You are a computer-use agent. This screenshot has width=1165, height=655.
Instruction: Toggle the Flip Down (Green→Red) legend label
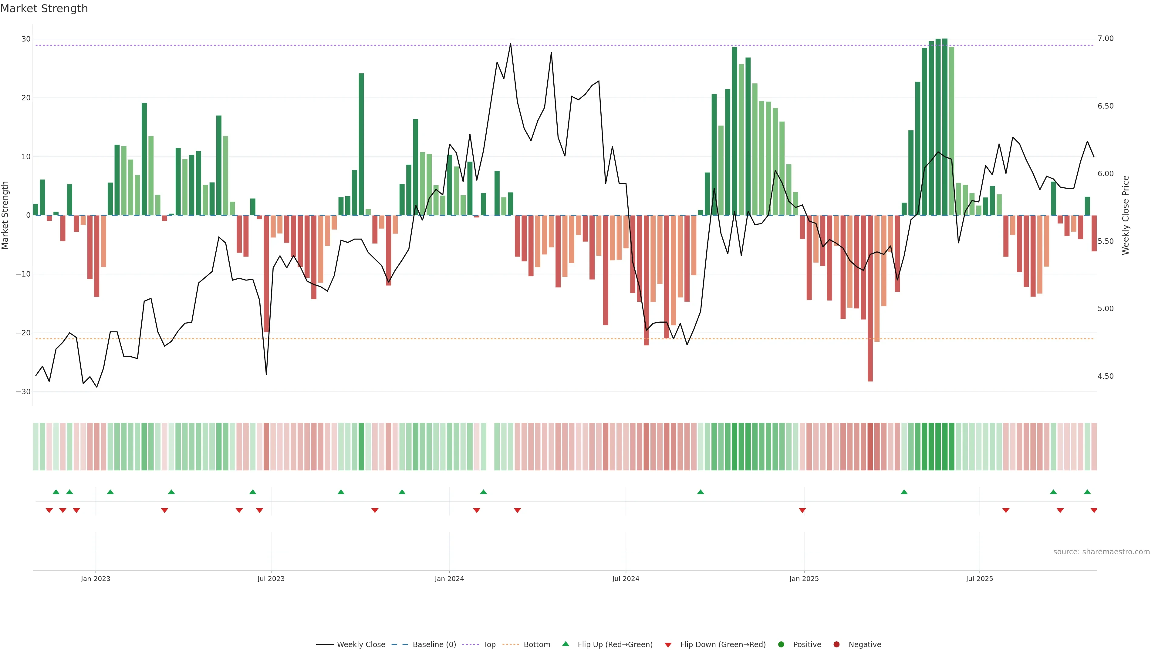[x=723, y=645]
